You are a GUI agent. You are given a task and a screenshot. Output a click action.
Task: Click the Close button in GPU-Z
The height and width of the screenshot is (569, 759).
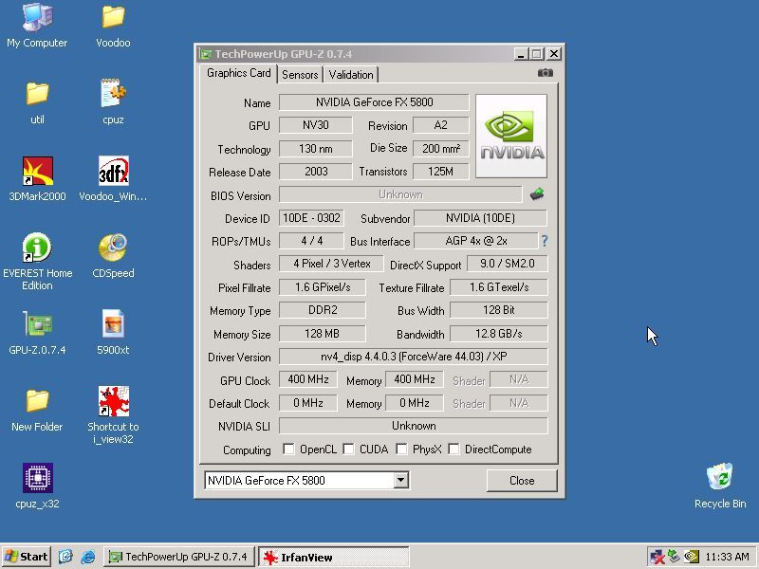coord(522,481)
